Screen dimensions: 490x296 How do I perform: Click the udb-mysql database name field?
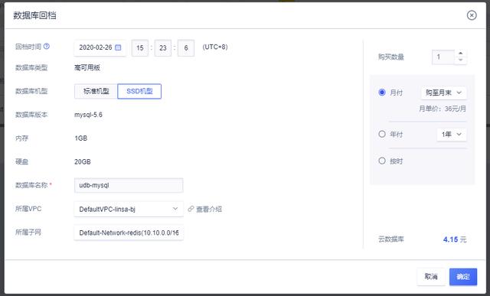tap(129, 185)
